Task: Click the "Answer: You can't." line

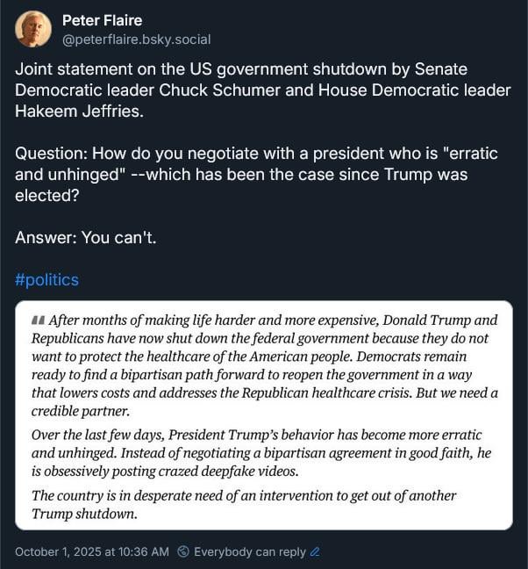Action: [x=86, y=237]
